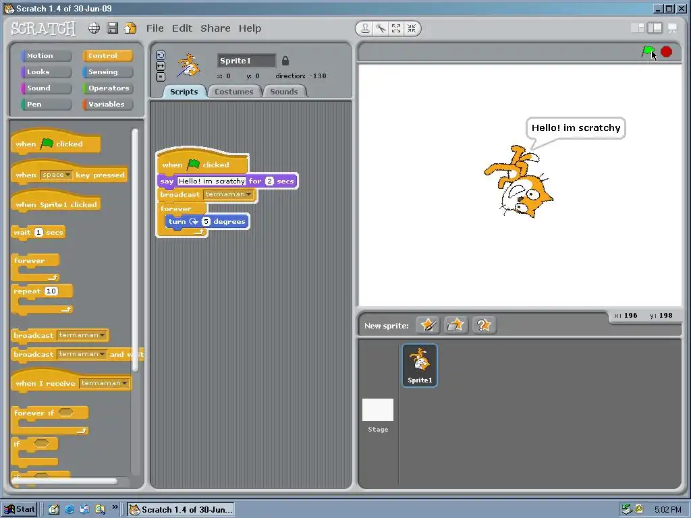Select the delete scissors tool
This screenshot has width=691, height=518.
point(381,28)
